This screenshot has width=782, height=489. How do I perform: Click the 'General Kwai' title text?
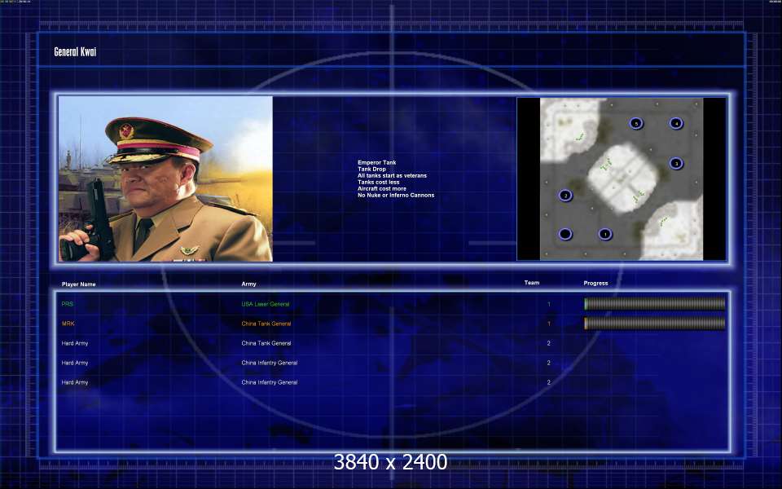pos(75,51)
